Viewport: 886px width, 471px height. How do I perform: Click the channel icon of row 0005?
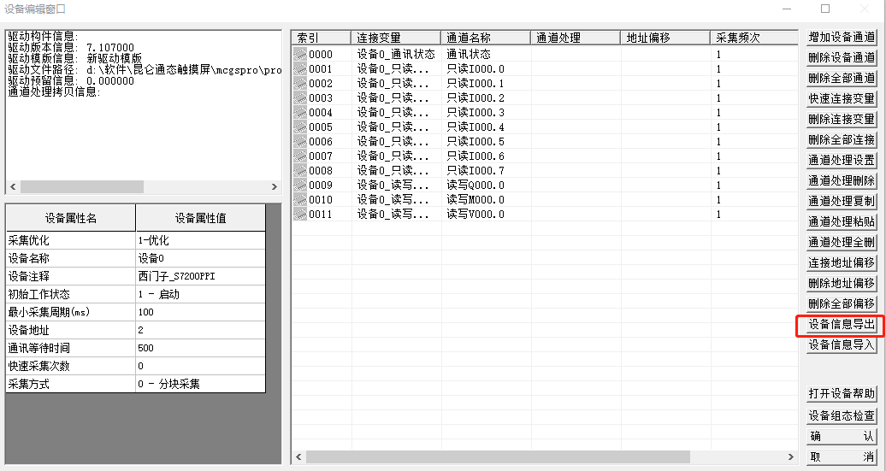tap(300, 127)
